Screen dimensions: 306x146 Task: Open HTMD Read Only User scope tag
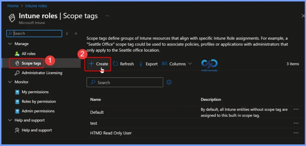(x=111, y=133)
